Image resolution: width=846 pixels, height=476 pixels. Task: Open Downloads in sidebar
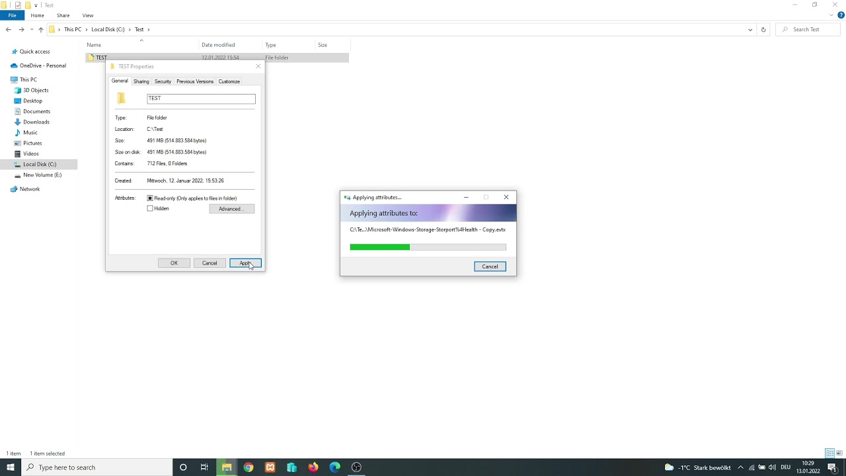(x=36, y=122)
